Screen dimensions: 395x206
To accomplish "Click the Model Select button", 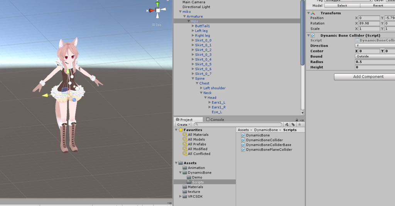I will click(342, 5).
